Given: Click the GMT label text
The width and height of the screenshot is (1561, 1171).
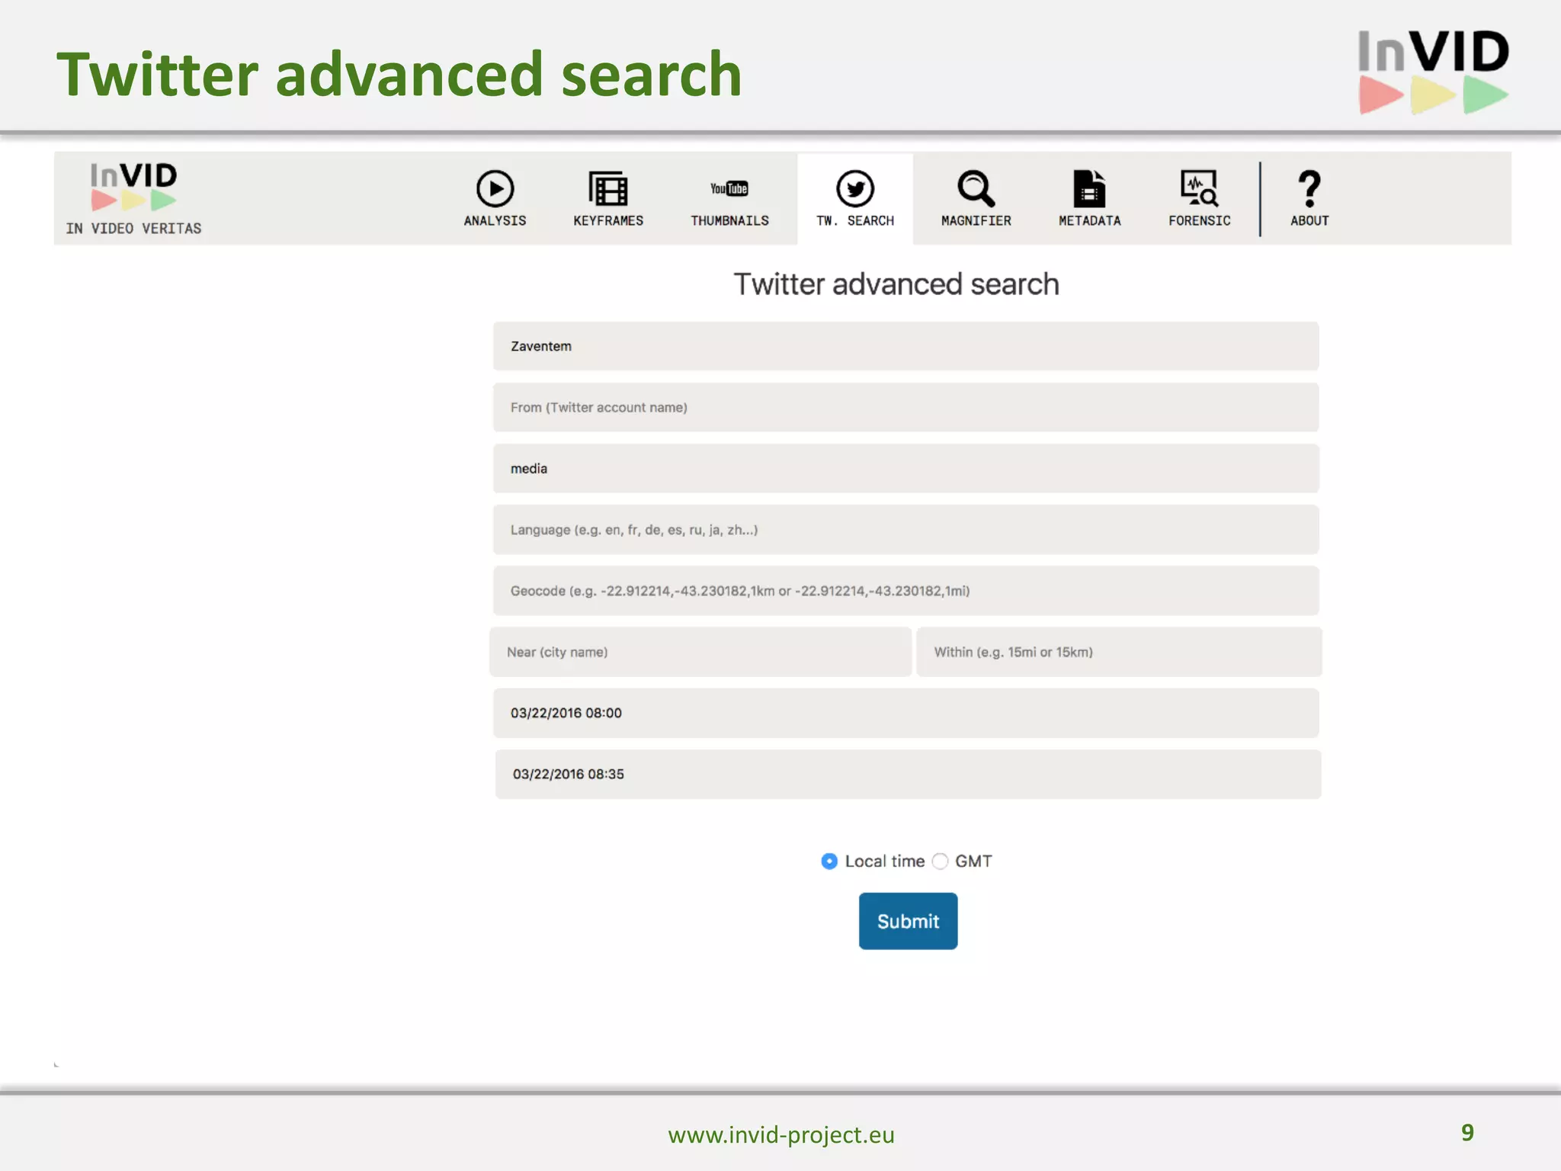Looking at the screenshot, I should pyautogui.click(x=973, y=861).
